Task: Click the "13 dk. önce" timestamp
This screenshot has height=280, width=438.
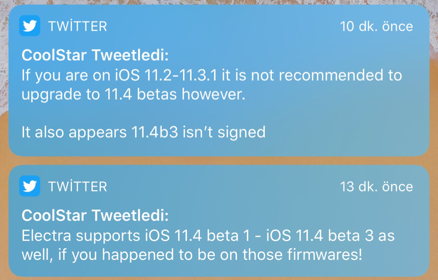Action: point(376,187)
